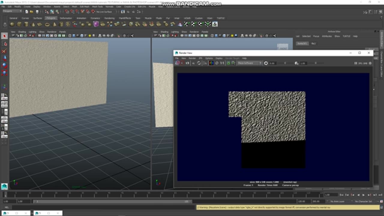
Task: Activate the Move tool cone icon in the toolbox
Action: (4, 58)
